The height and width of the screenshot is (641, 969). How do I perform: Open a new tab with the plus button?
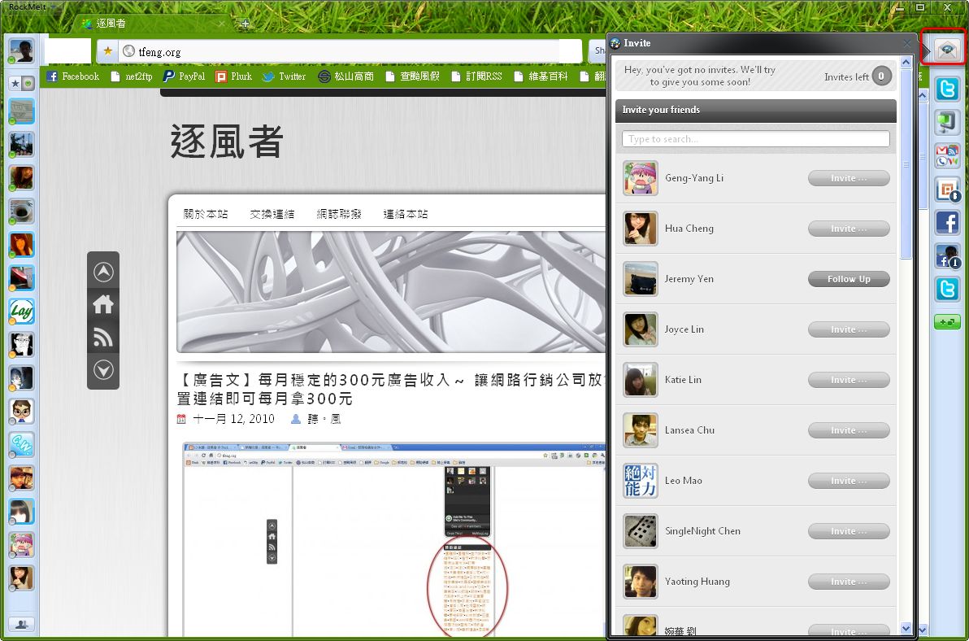246,24
